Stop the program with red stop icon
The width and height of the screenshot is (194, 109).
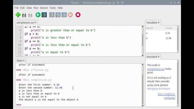click(78, 15)
